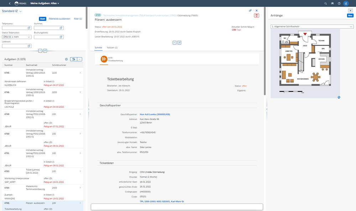Pin the ticket header section
356x211 pixels.
click(x=179, y=42)
